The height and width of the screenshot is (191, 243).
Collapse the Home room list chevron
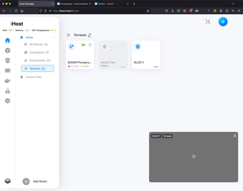[x=54, y=38]
